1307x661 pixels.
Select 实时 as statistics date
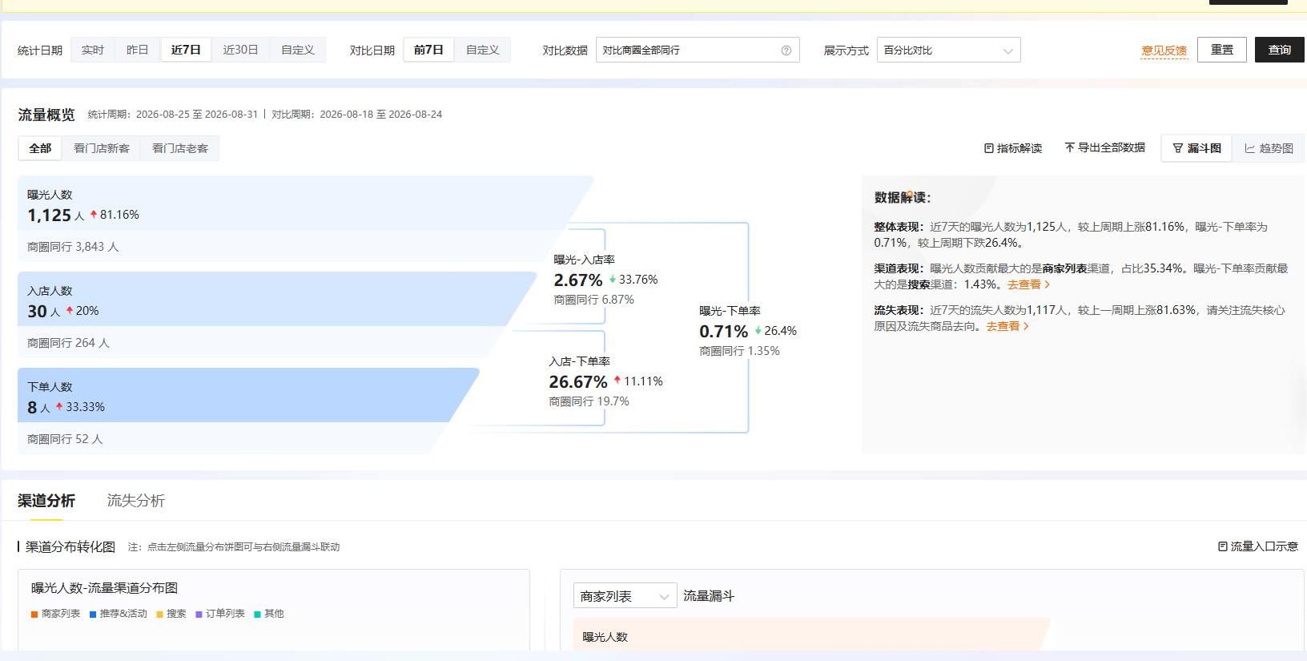click(x=93, y=50)
